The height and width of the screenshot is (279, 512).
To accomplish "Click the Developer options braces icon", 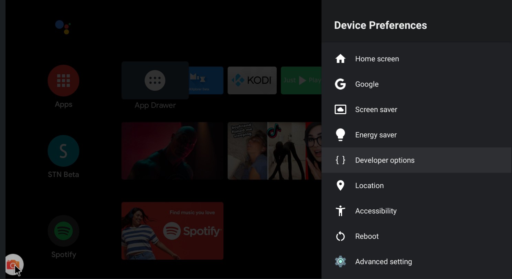I will pos(340,160).
